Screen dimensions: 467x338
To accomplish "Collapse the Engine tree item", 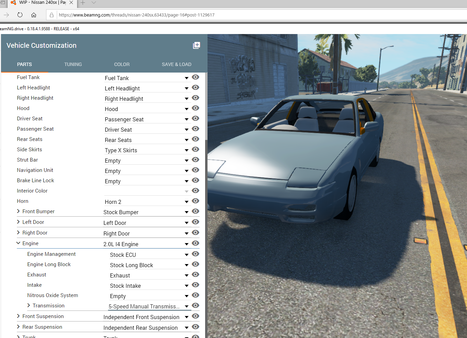I will click(x=18, y=243).
